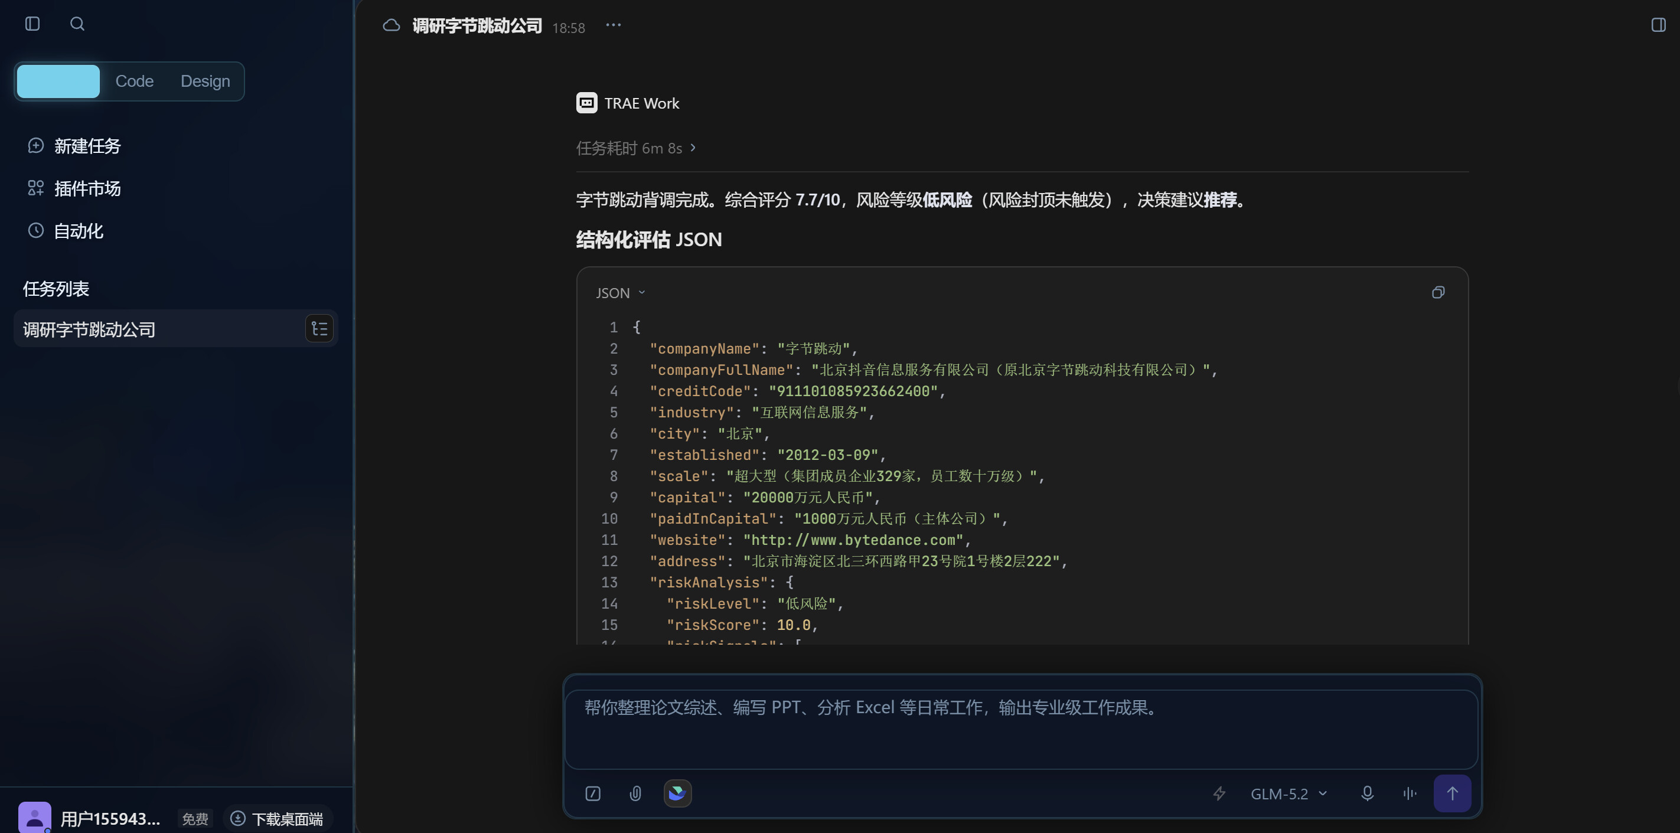Download desktop client via 下载桌面端
Screen dimensions: 1680x833
tap(278, 819)
